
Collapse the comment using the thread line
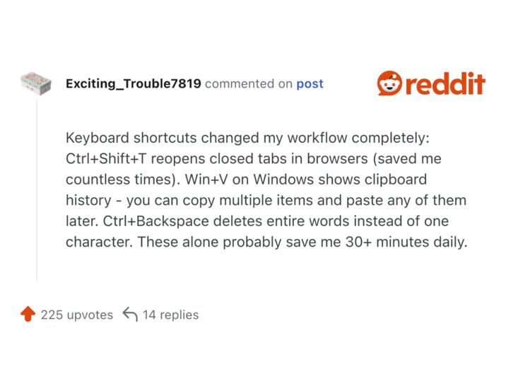[x=37, y=189]
